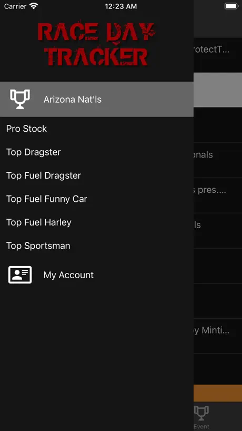The image size is (242, 431).
Task: Tap the partially hidden 'otectT...' row
Action: coord(218,55)
